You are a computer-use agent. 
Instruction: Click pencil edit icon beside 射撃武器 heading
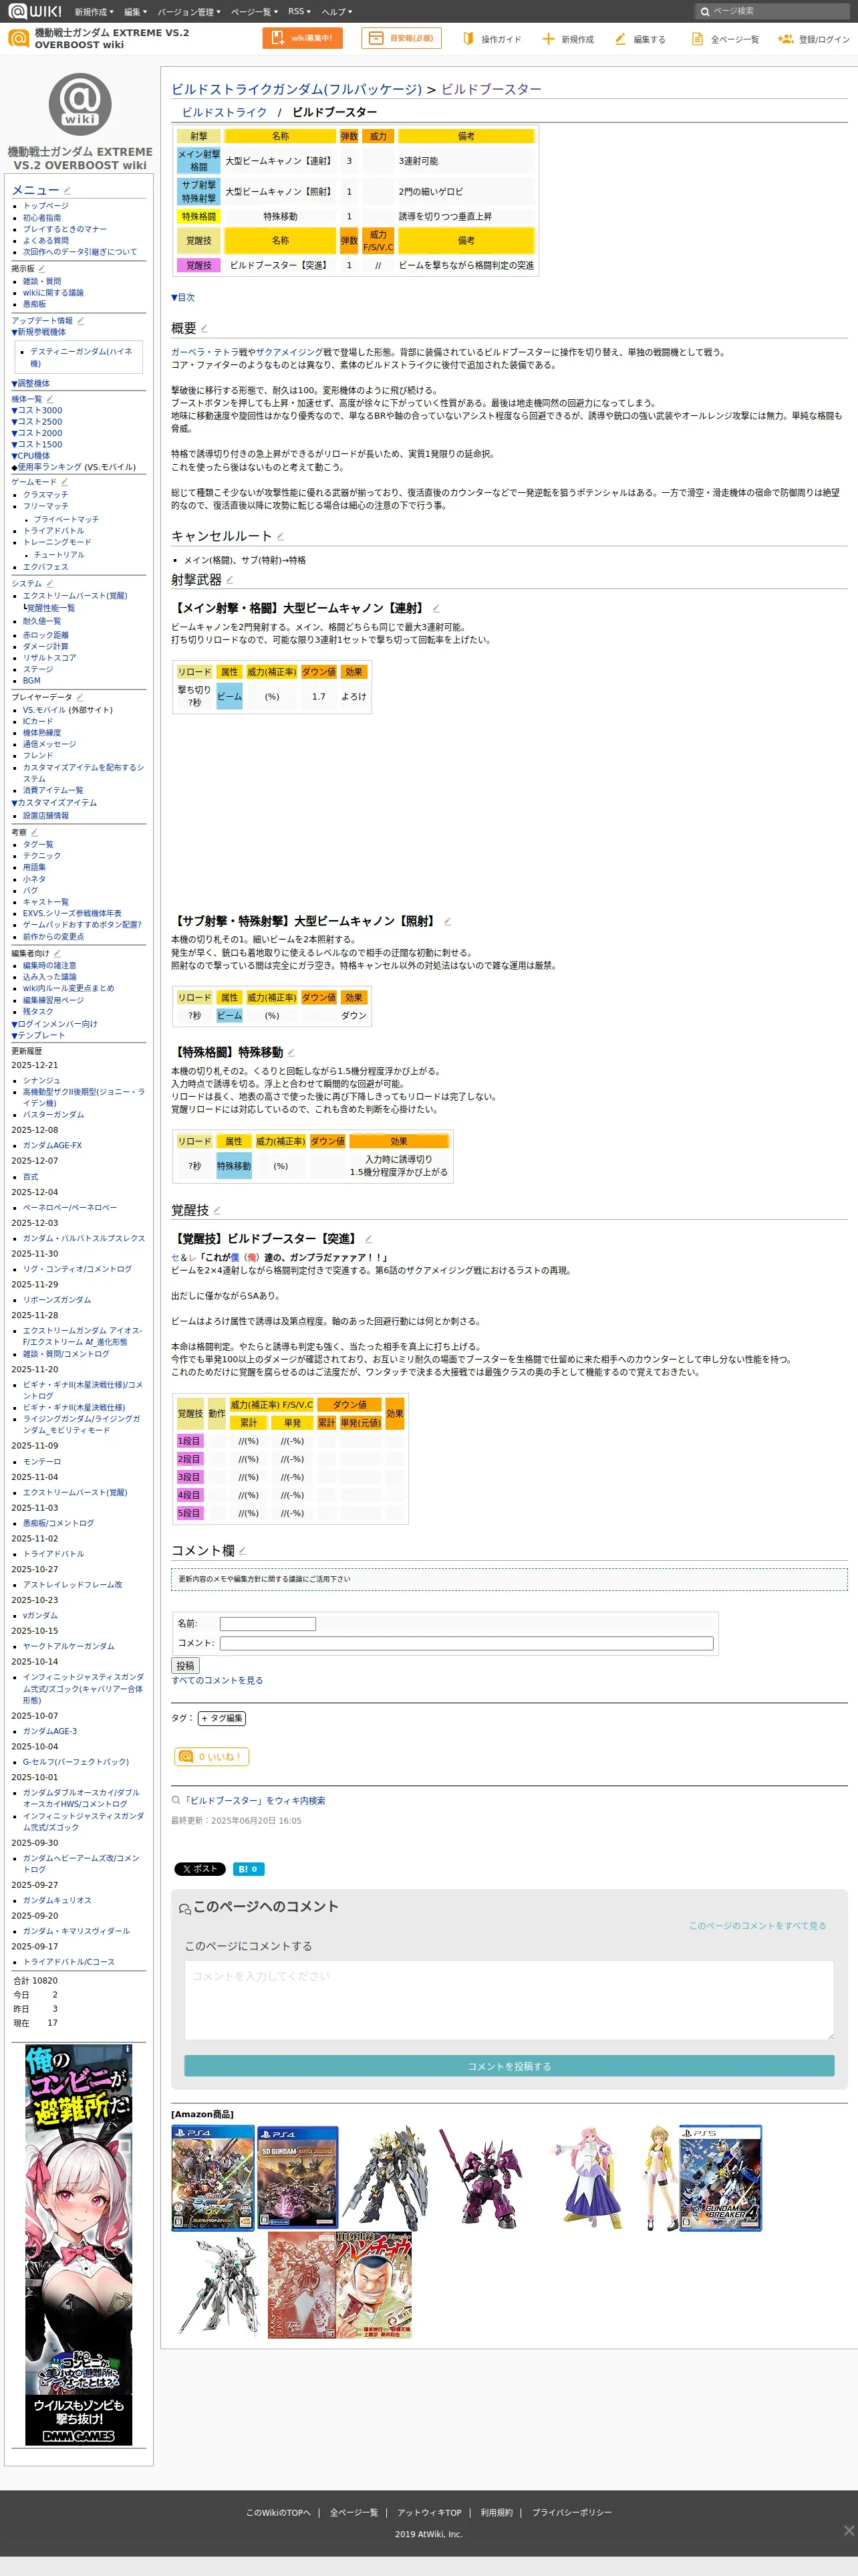[x=230, y=579]
